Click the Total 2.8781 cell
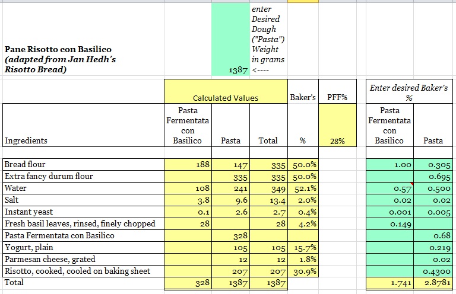This screenshot has width=456, height=294. (x=431, y=283)
